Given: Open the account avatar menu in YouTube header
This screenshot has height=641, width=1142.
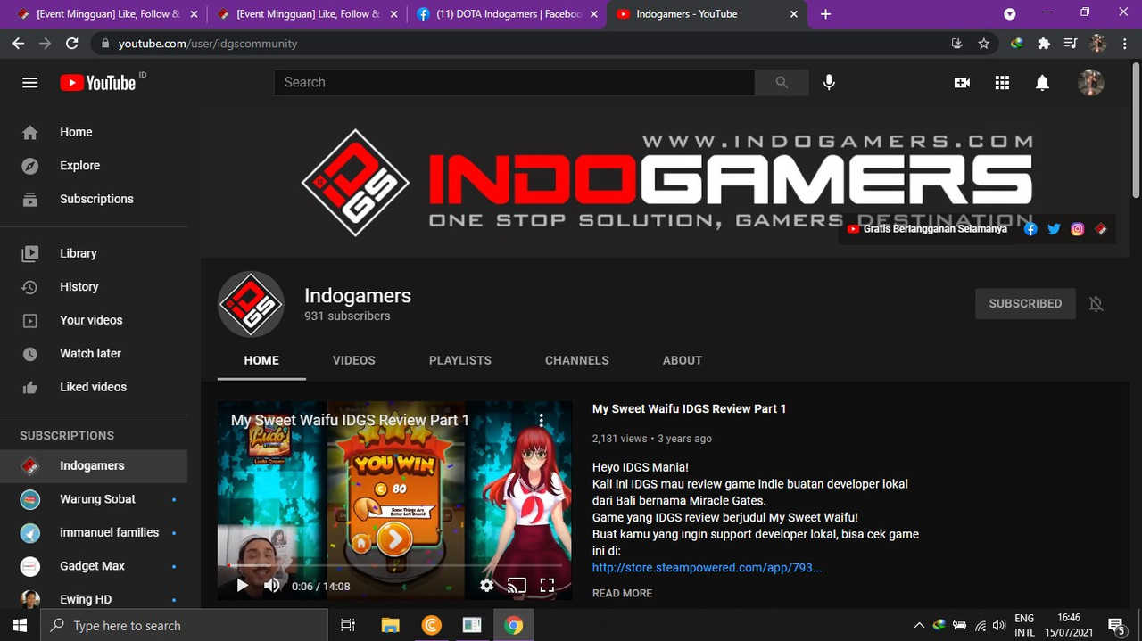Looking at the screenshot, I should (1090, 82).
